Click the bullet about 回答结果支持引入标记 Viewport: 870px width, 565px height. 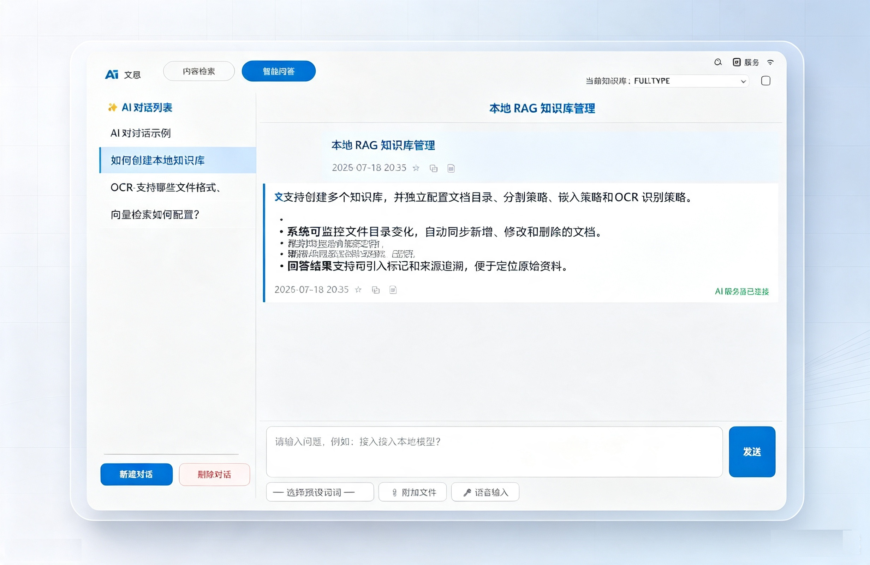click(x=427, y=266)
